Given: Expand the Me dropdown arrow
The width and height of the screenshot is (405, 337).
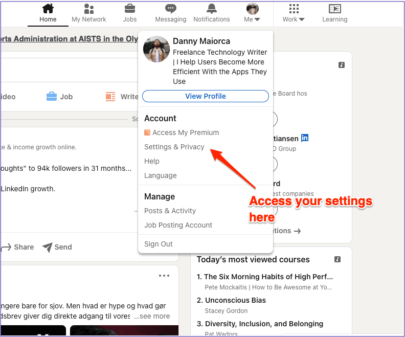Looking at the screenshot, I should click(x=257, y=19).
